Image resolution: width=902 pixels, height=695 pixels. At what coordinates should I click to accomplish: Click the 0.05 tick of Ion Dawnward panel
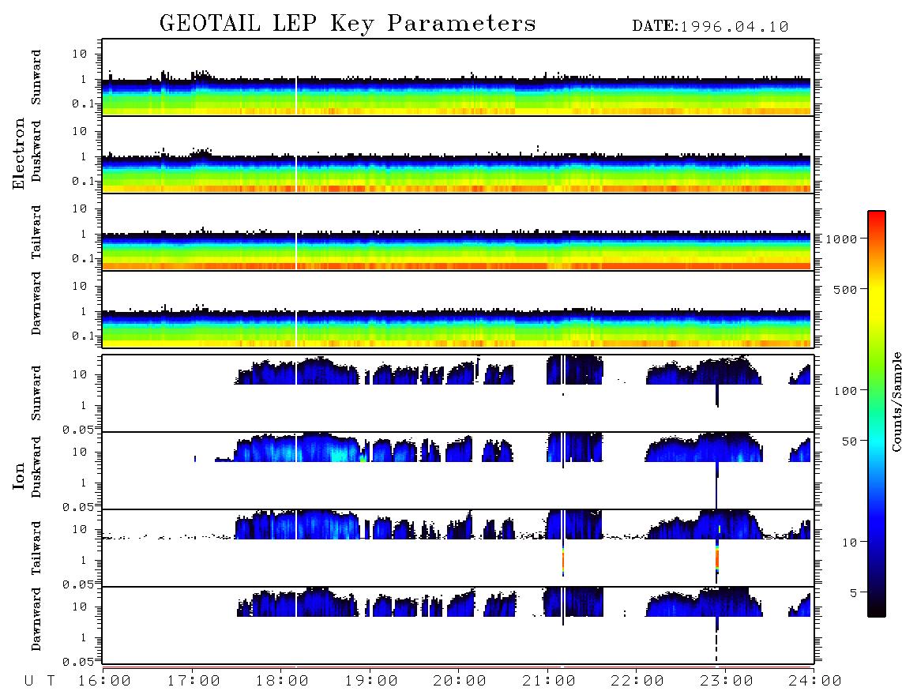pyautogui.click(x=77, y=662)
